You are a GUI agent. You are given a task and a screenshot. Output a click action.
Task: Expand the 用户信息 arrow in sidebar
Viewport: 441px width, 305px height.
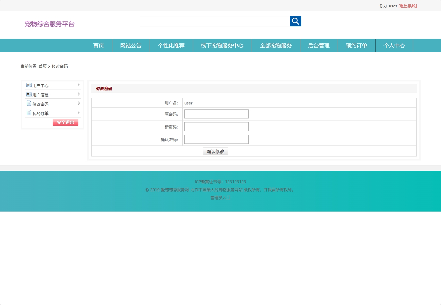[79, 94]
